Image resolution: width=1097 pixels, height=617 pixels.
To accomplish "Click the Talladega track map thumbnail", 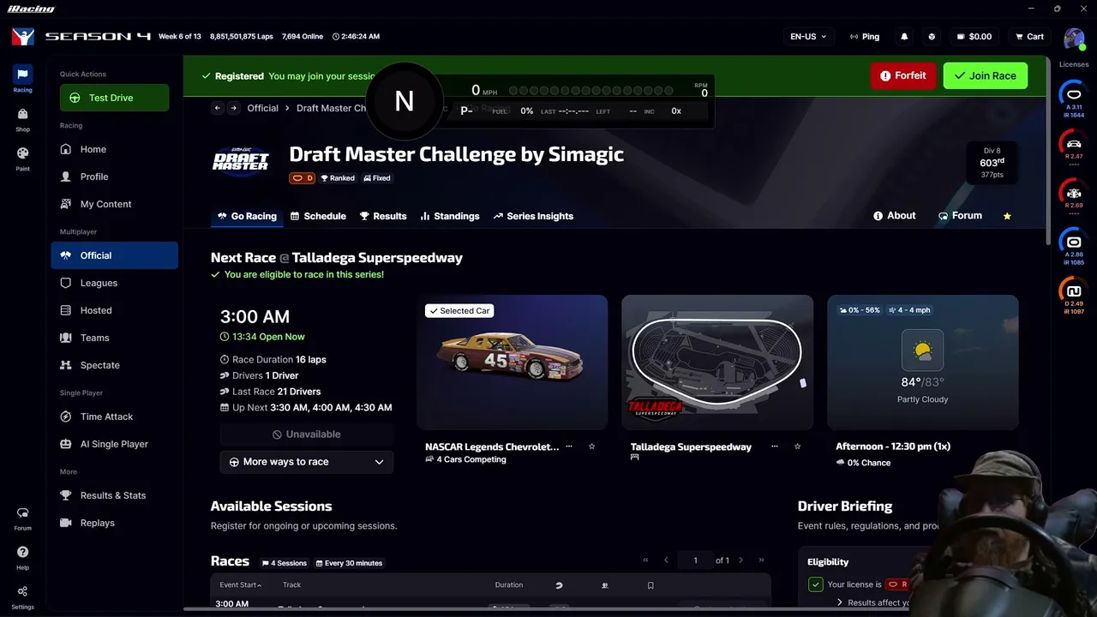I will pyautogui.click(x=717, y=362).
